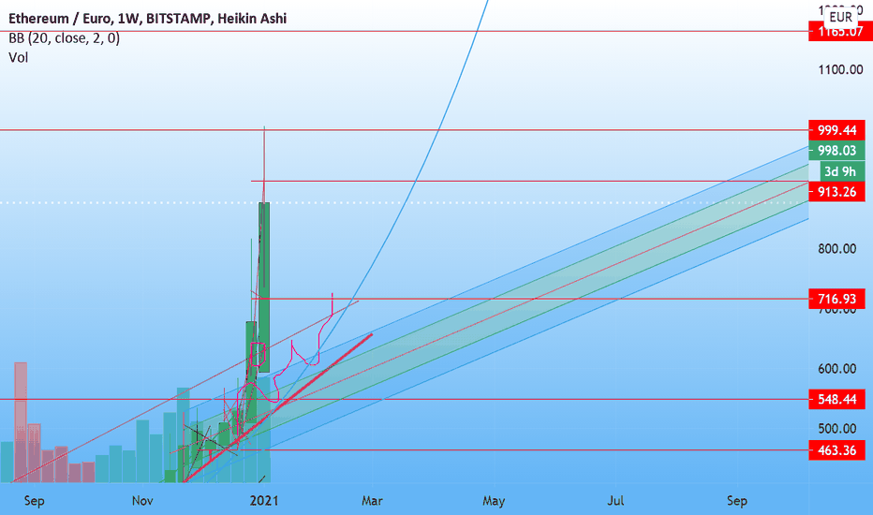This screenshot has height=515, width=873.
Task: Click the Sep label at left of time axis
Action: click(x=34, y=501)
